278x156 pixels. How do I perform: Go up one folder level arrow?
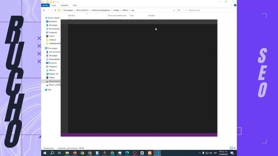pos(55,10)
